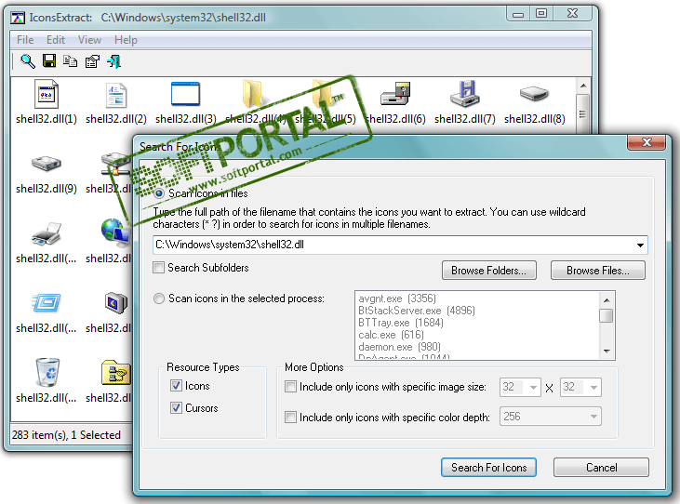Open the image width 32 dropdown
Screen dimensions: 680x504
[x=533, y=387]
